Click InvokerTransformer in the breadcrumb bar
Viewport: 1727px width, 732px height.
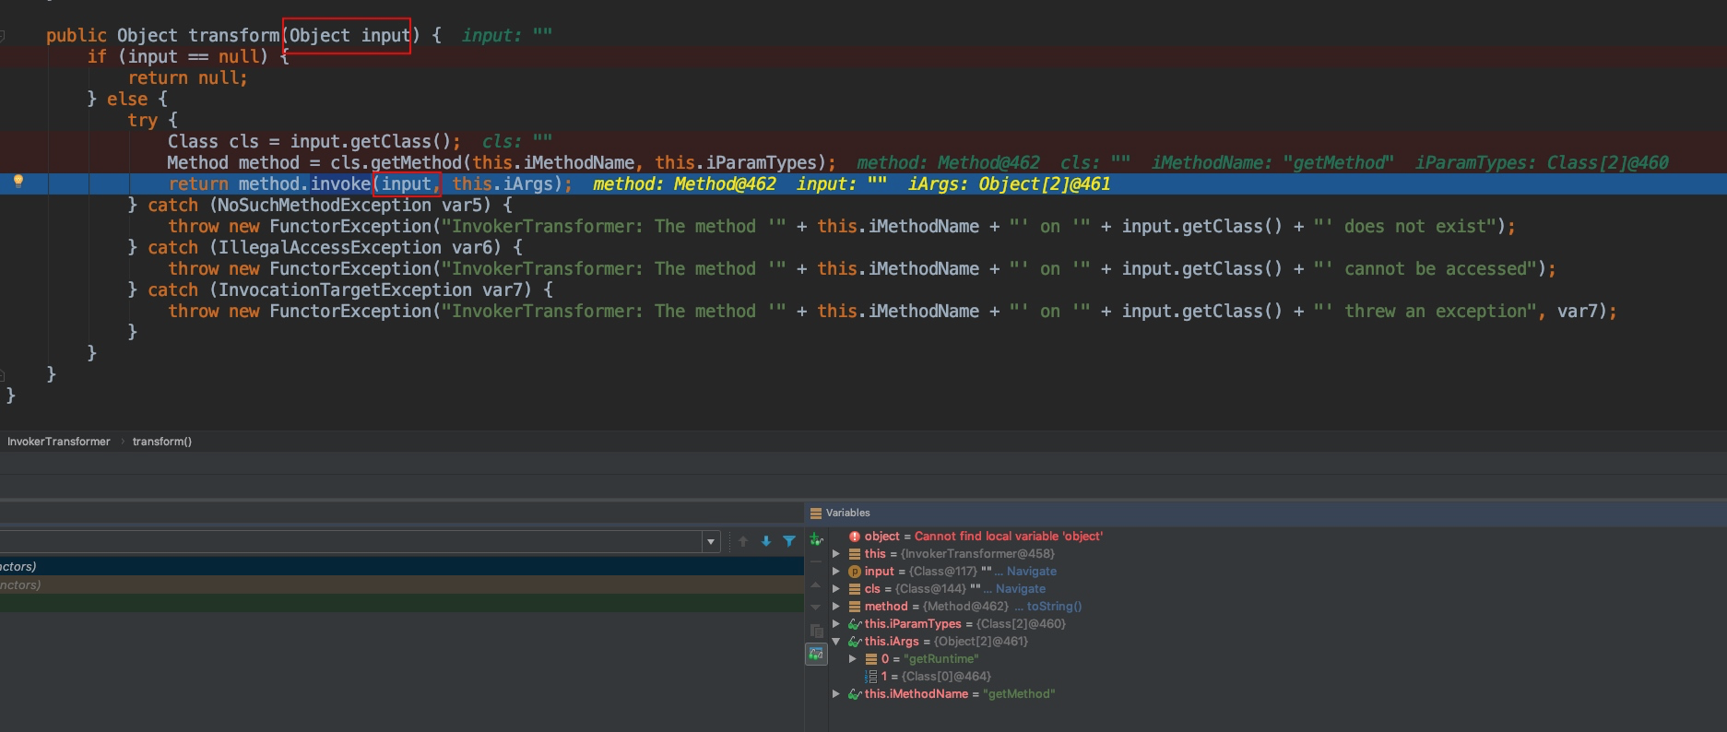click(59, 442)
